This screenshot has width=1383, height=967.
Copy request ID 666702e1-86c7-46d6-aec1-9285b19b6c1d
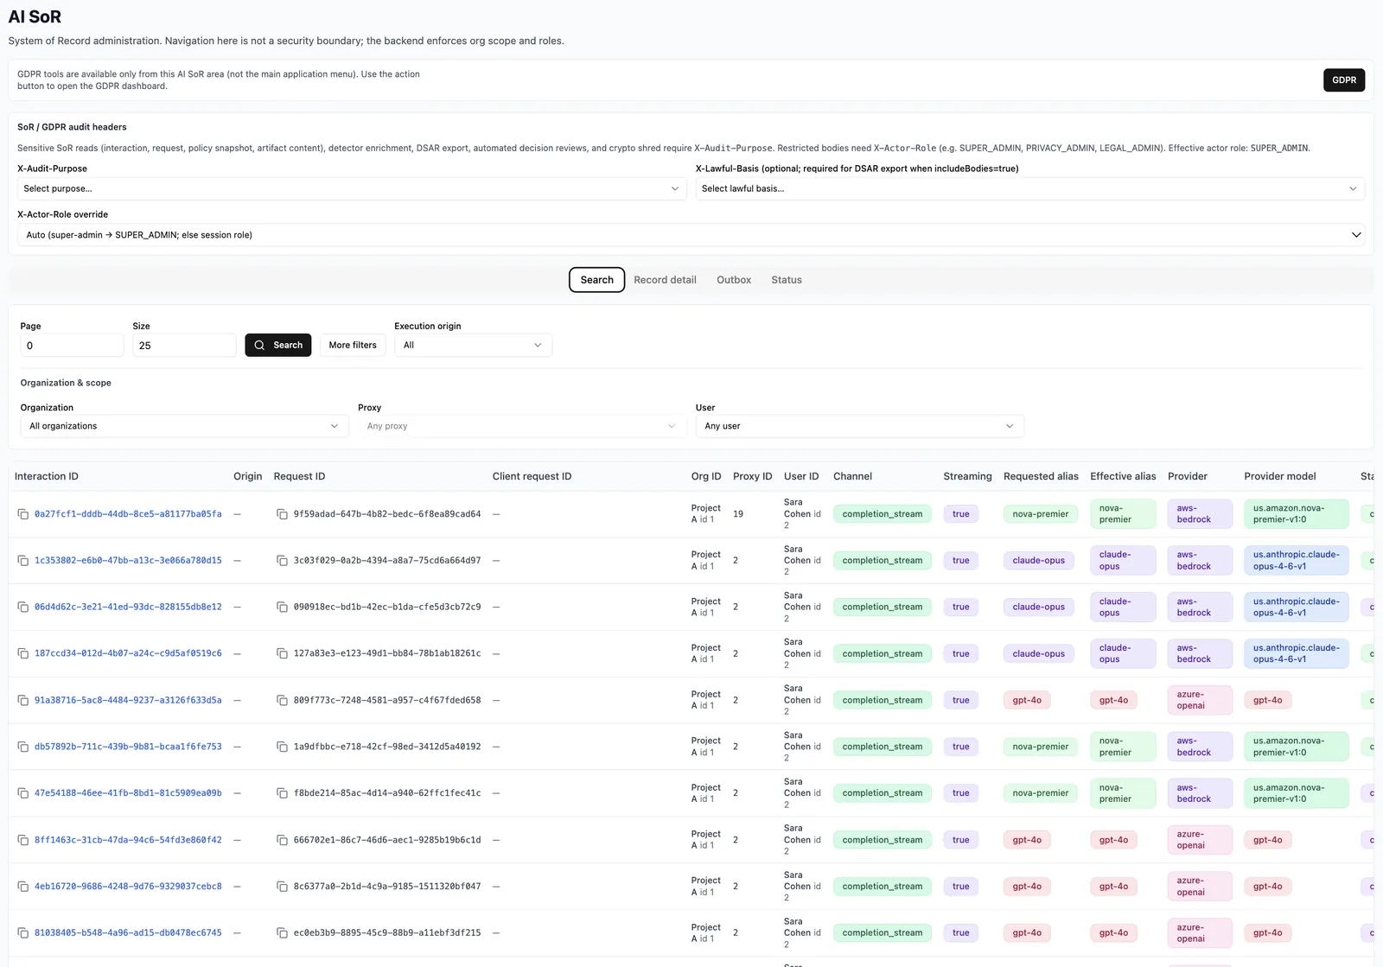(282, 840)
